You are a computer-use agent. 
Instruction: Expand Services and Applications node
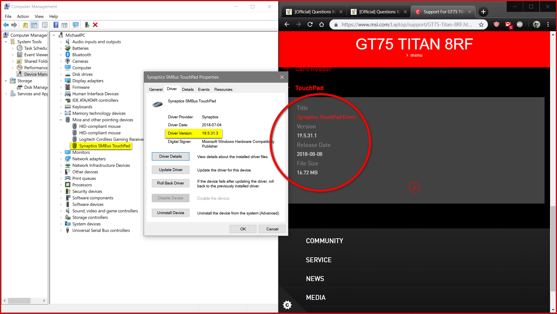pyautogui.click(x=6, y=94)
